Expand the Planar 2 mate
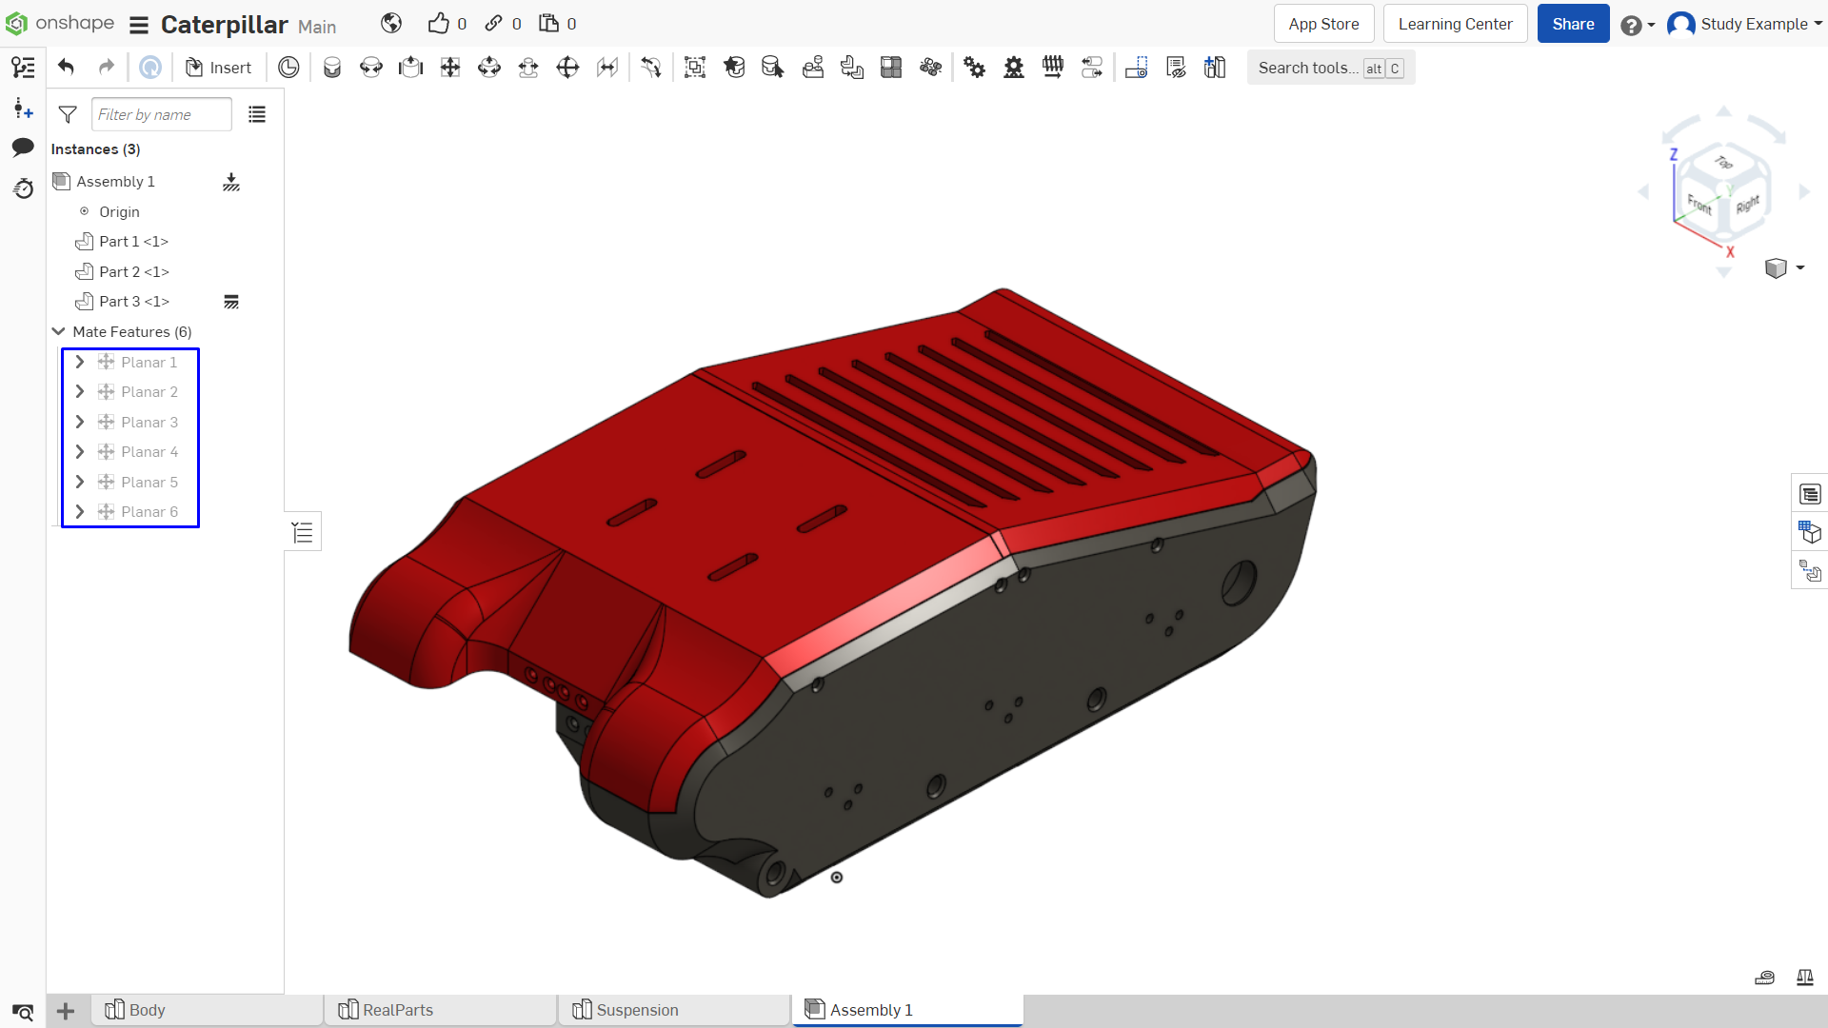This screenshot has height=1028, width=1828. (x=80, y=392)
